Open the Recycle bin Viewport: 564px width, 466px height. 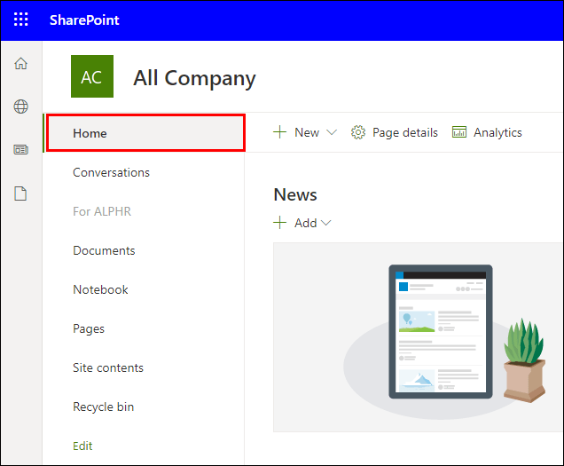point(103,407)
